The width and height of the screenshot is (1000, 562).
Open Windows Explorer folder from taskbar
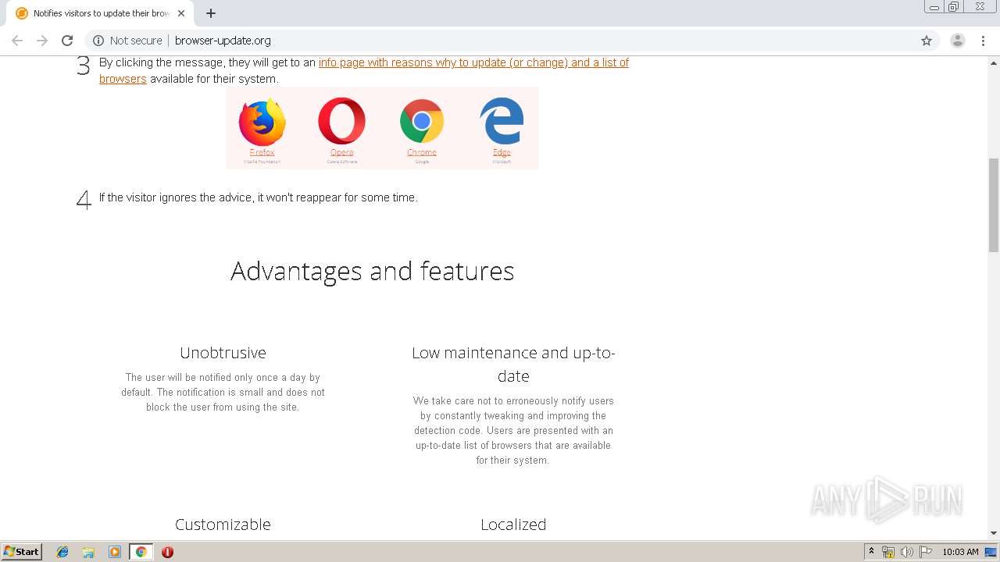88,552
